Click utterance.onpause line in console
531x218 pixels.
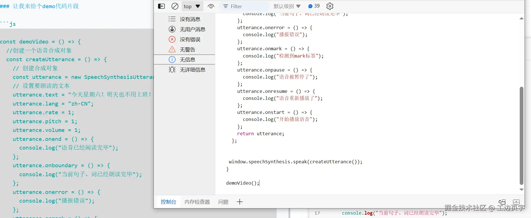pyautogui.click(x=275, y=70)
